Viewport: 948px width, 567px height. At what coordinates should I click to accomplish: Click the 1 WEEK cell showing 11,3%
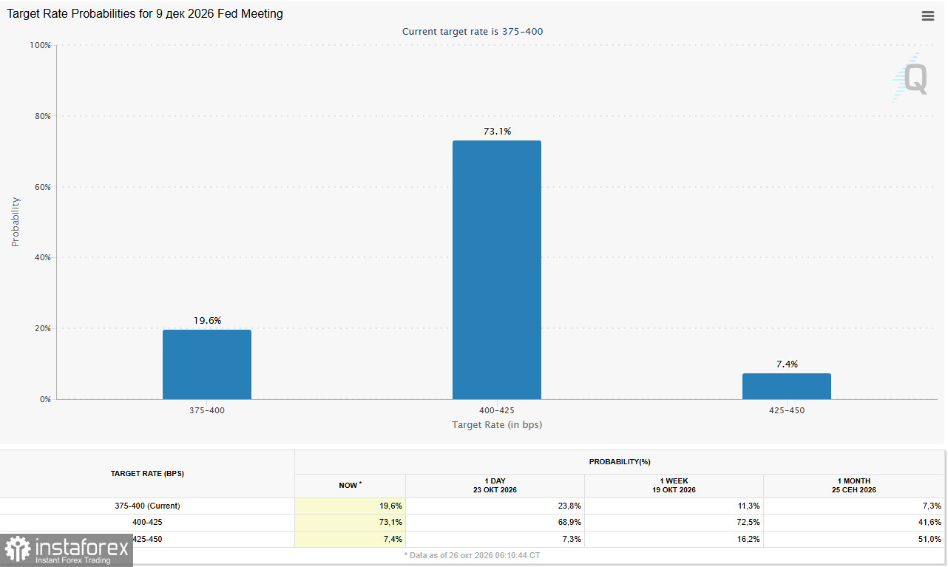pyautogui.click(x=674, y=506)
